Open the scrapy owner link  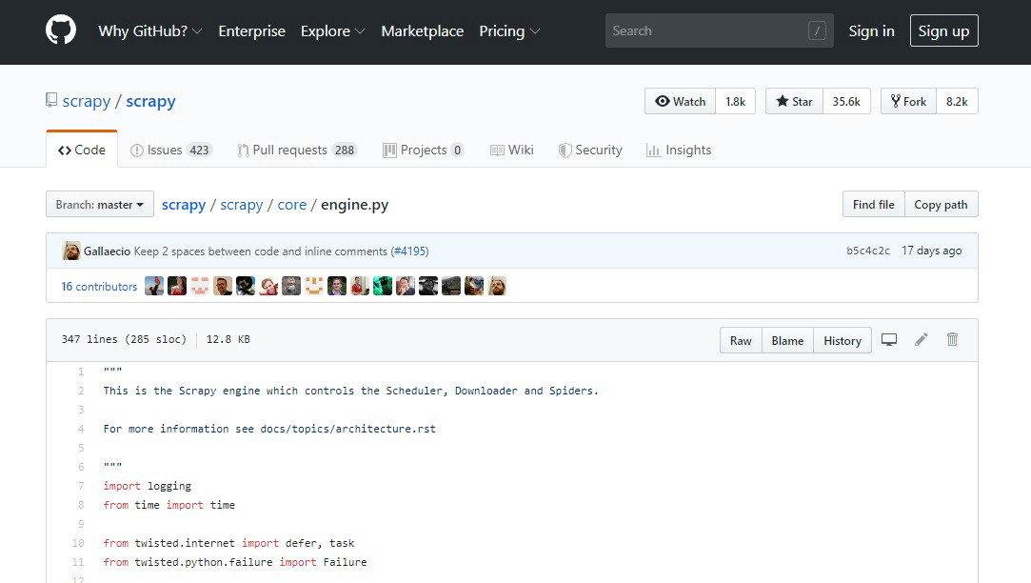coord(86,101)
